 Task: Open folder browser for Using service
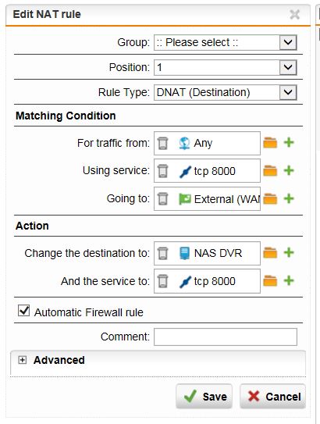pyautogui.click(x=270, y=171)
